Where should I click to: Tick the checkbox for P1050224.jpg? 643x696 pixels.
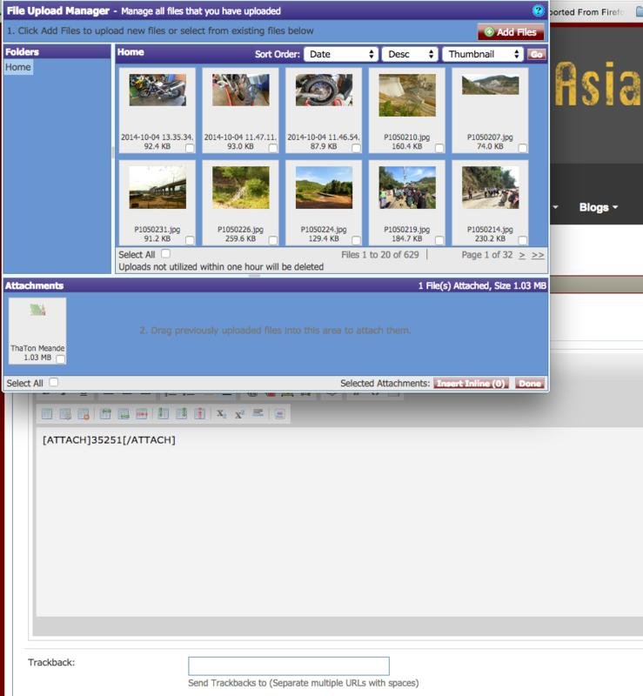(356, 240)
